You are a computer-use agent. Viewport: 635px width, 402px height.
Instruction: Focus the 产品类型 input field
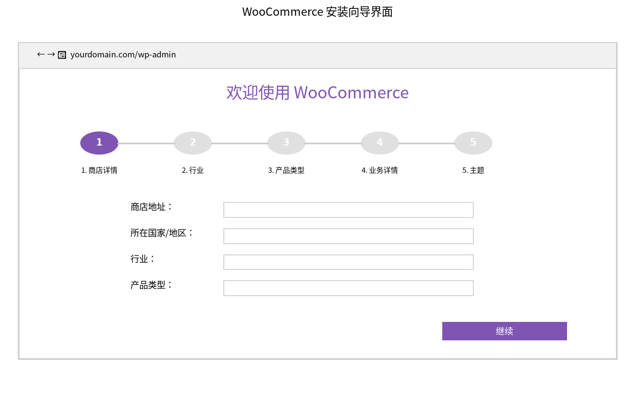pyautogui.click(x=349, y=288)
